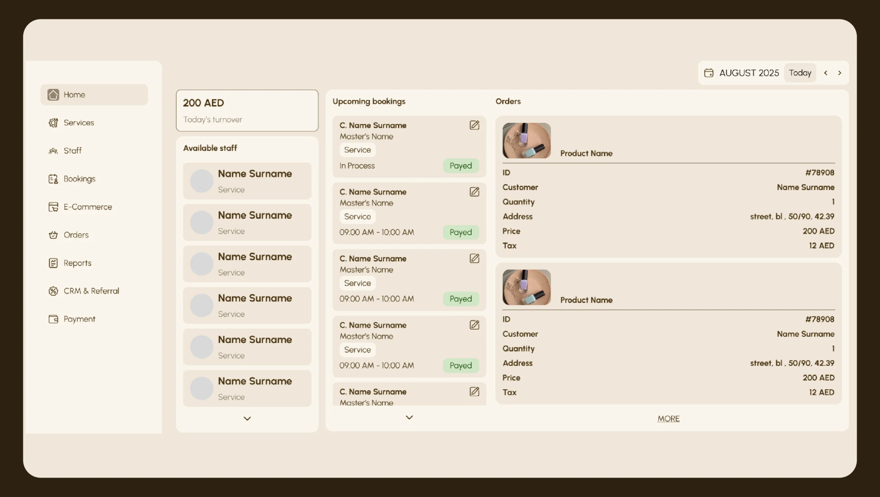
Task: Click the Upcoming bookings heading
Action: (x=369, y=101)
